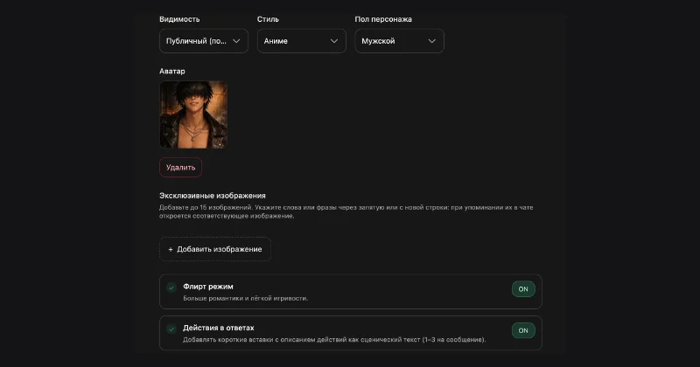Click the Эксклюзивные изображения heading

213,196
